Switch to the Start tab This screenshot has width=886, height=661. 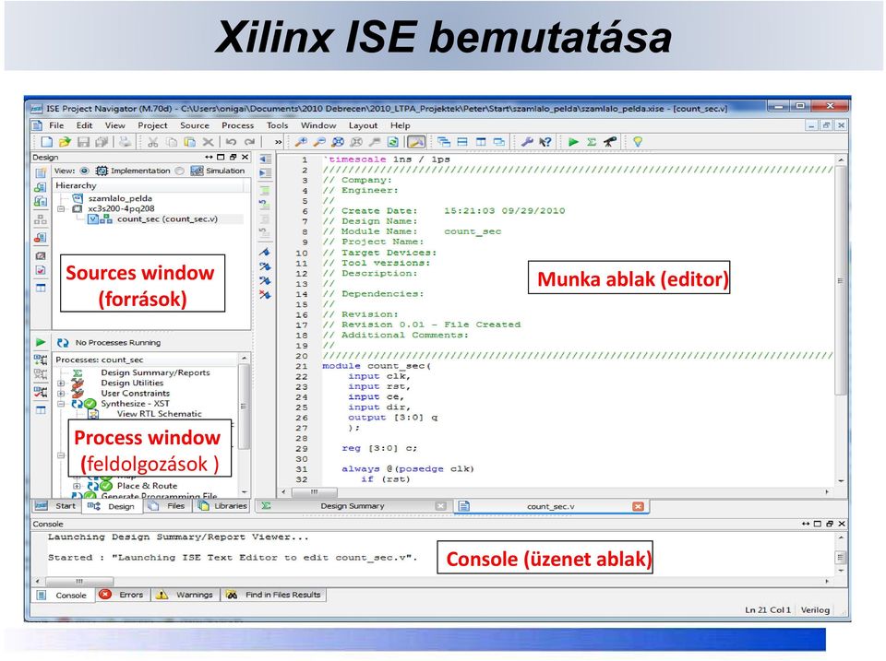(x=56, y=506)
